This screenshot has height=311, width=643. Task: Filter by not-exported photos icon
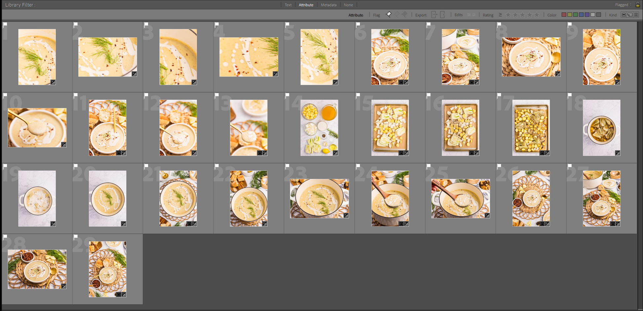click(x=442, y=15)
